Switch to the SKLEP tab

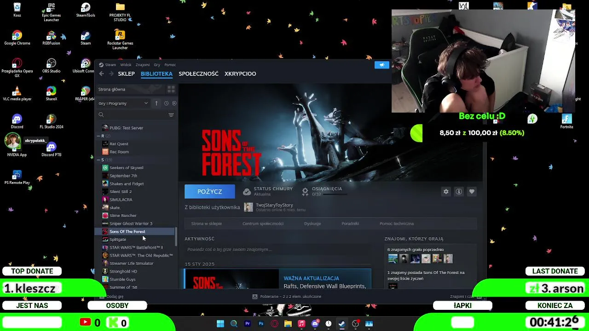point(126,74)
